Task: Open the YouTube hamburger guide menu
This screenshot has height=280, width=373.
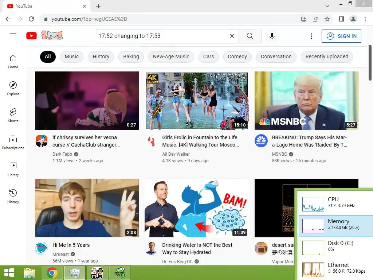Action: tap(13, 36)
